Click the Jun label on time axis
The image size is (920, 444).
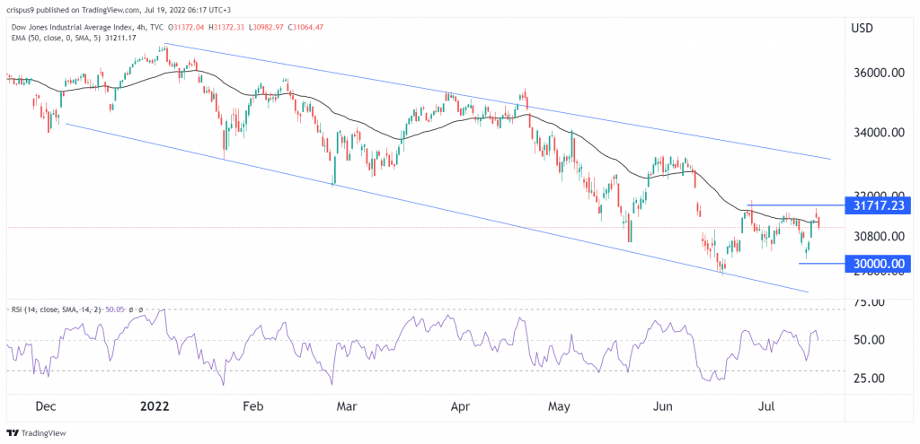(x=662, y=406)
